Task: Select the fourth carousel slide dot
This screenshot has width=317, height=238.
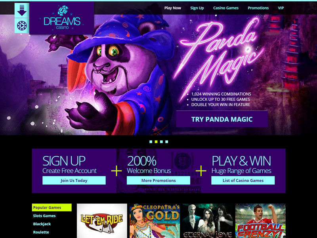Action: 166,142
